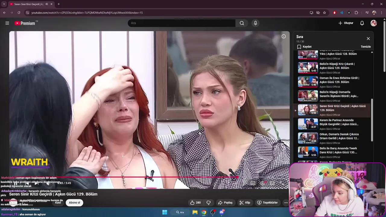Open File Explorer from taskbar
The height and width of the screenshot is (217, 386).
tap(195, 212)
